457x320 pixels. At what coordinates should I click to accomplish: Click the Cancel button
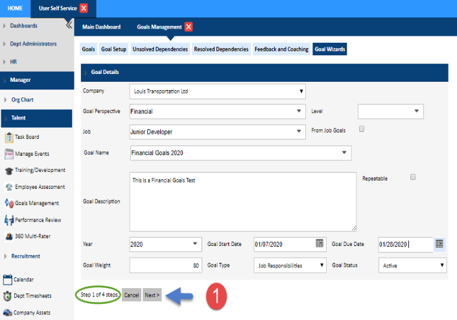tap(132, 295)
